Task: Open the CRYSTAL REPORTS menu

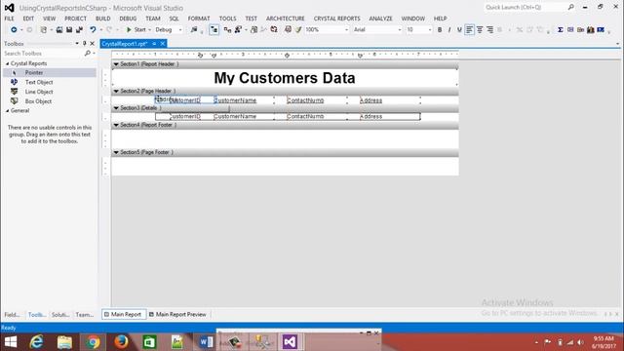Action: (336, 19)
